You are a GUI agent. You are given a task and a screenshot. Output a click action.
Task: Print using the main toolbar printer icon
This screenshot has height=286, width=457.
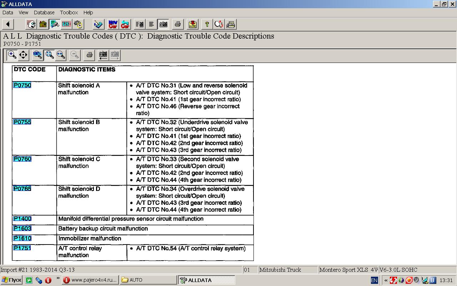(x=177, y=24)
